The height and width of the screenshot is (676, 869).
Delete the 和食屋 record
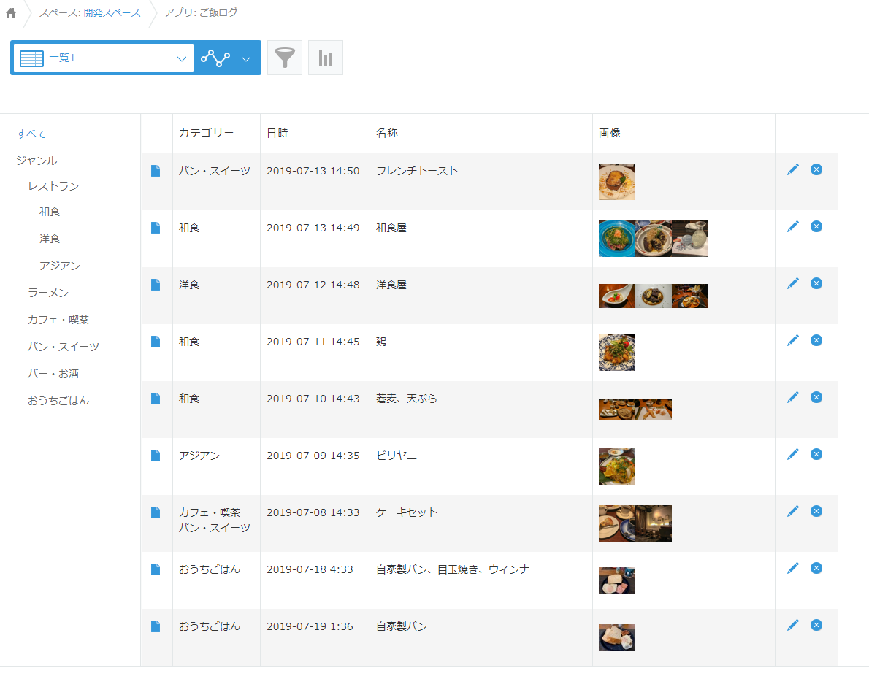tap(816, 226)
